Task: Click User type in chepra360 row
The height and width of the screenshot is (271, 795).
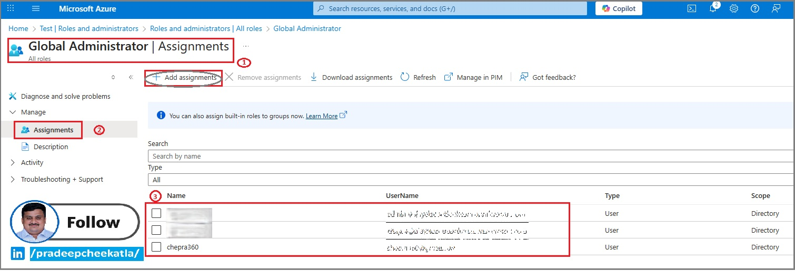Action: click(x=612, y=247)
